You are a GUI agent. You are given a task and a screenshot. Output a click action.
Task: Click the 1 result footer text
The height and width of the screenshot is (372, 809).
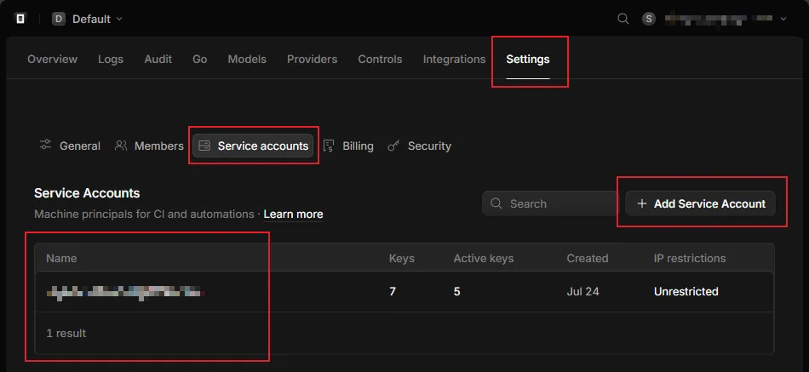click(66, 334)
